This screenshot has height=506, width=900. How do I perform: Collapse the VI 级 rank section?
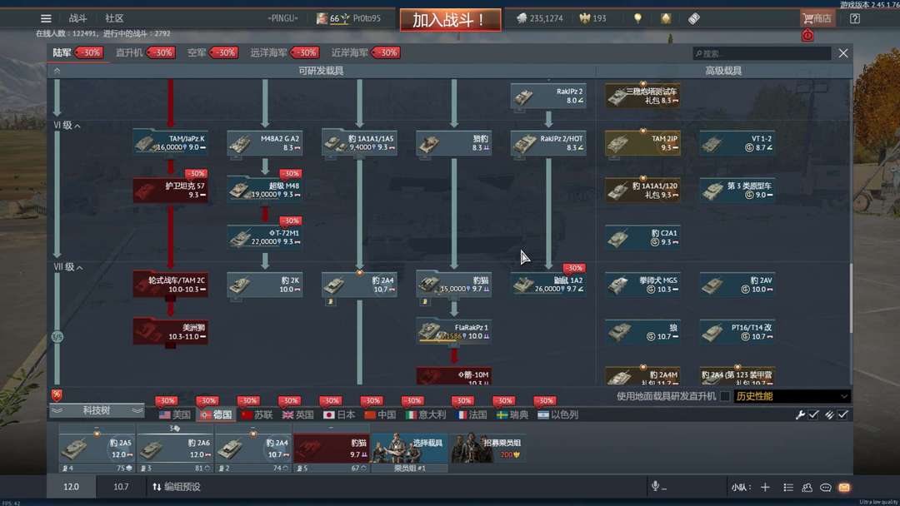[x=67, y=126]
